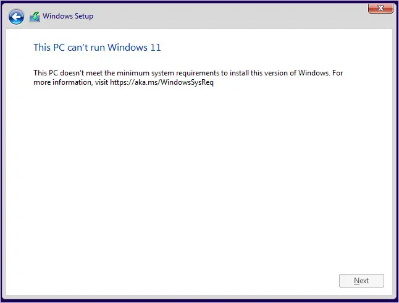
Task: Click the Next button
Action: (x=361, y=281)
